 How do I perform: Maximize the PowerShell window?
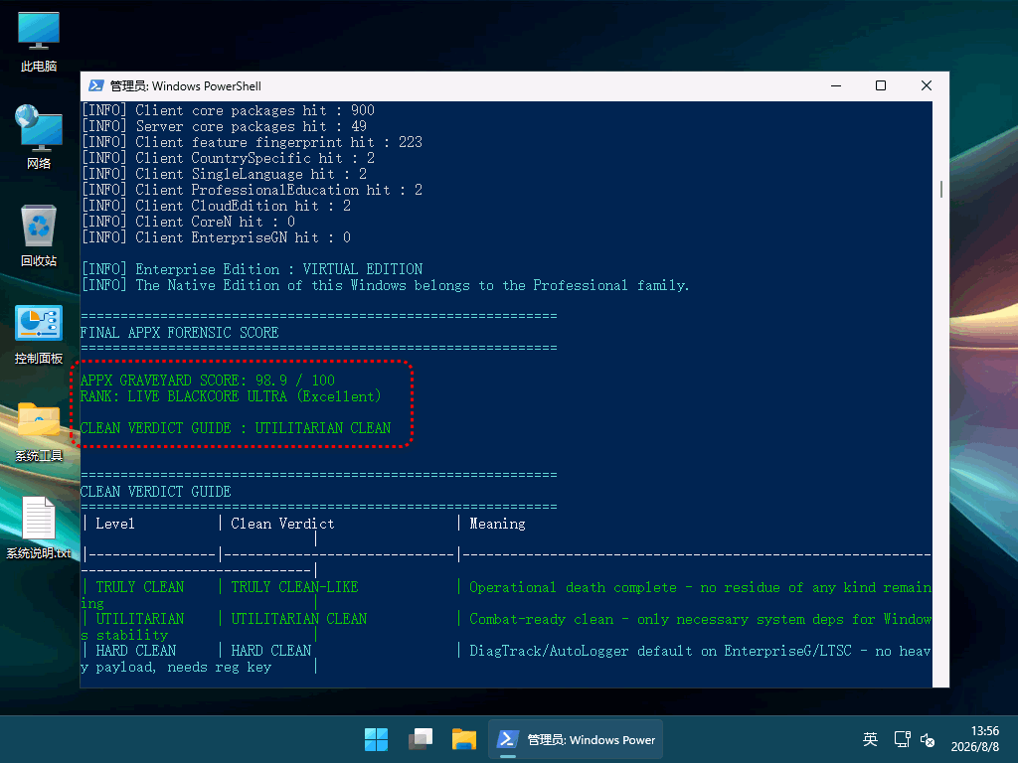pos(881,85)
